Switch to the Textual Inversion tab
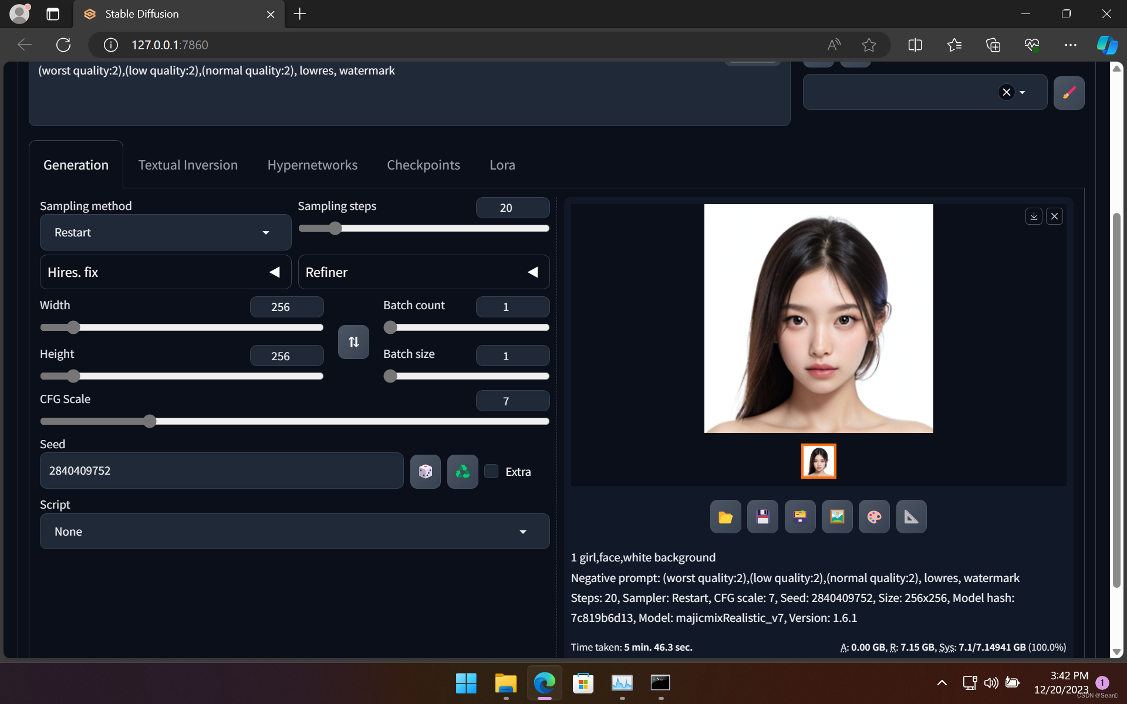The width and height of the screenshot is (1127, 704). [188, 165]
